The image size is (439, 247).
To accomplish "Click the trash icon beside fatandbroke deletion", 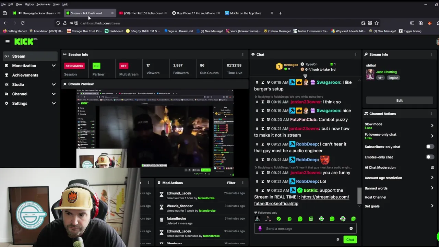I will tap(162, 220).
